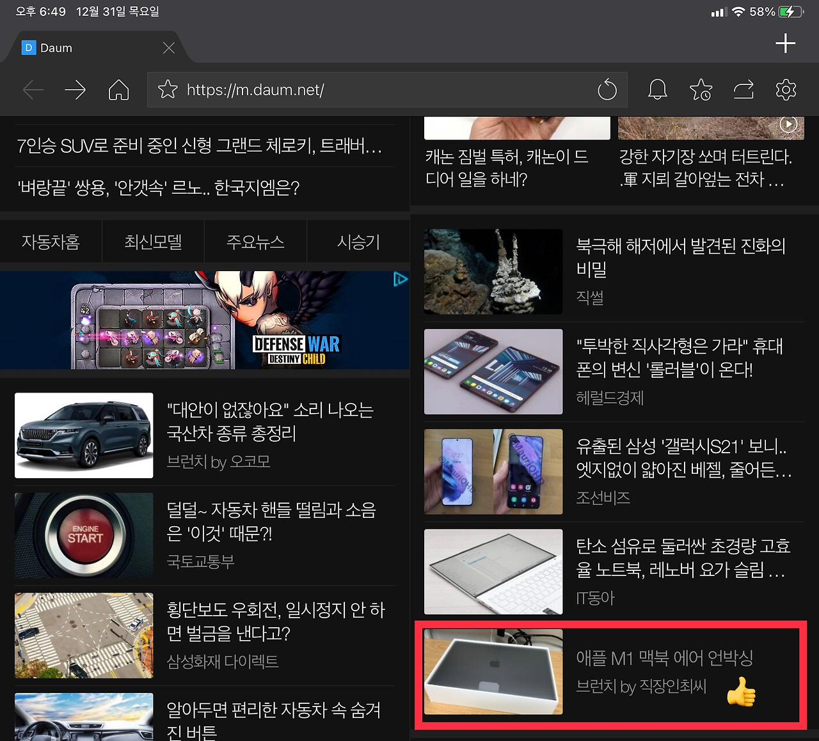Open the Defense War Destiny Child ad banner

click(x=205, y=320)
